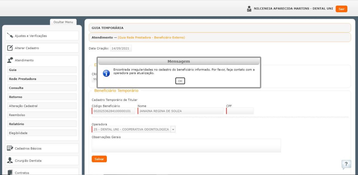Expand the Cirurgião Dentista menu
Viewport: 358px width, 175px height.
coord(42,161)
